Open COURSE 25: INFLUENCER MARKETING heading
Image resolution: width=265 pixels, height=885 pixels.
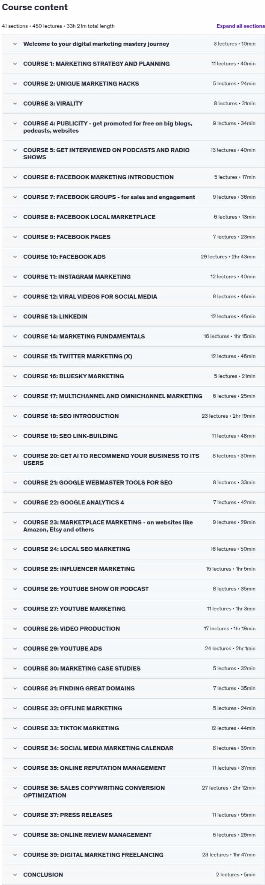point(79,569)
